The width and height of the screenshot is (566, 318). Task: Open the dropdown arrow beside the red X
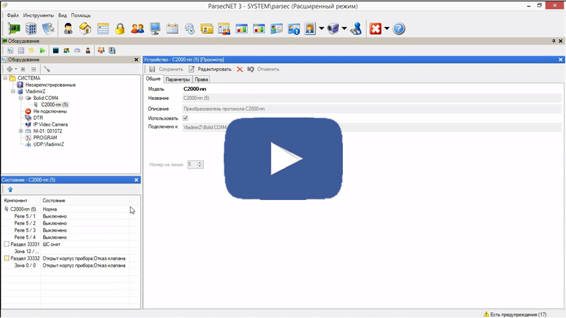[387, 29]
